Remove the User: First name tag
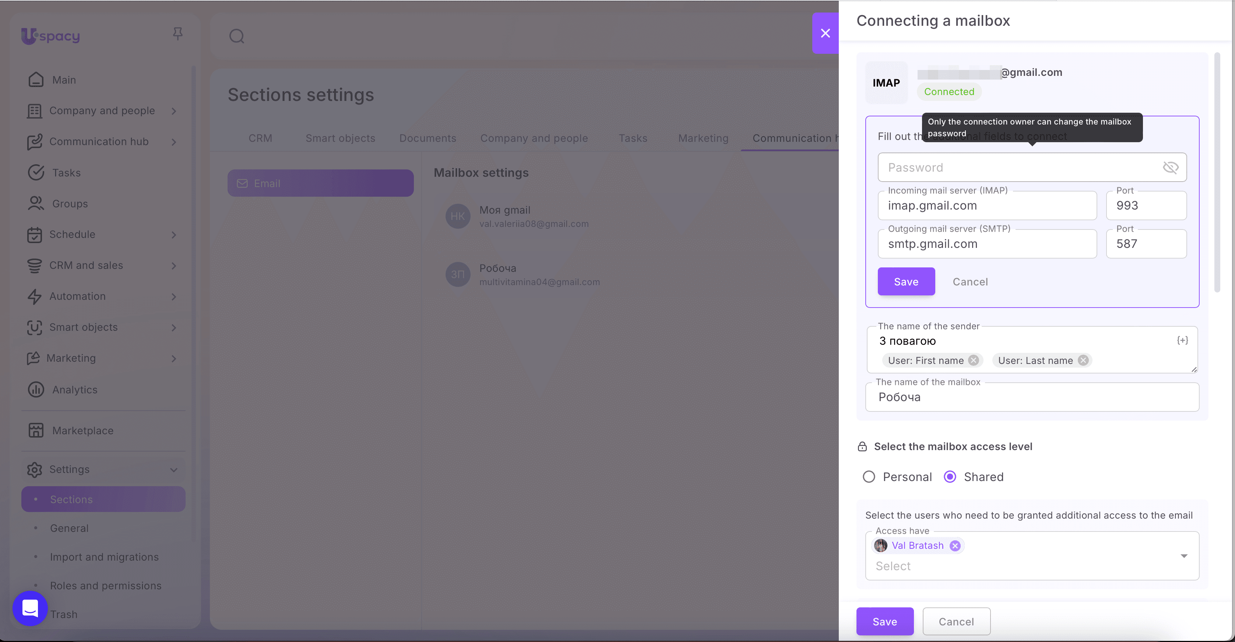Viewport: 1235px width, 642px height. 973,361
